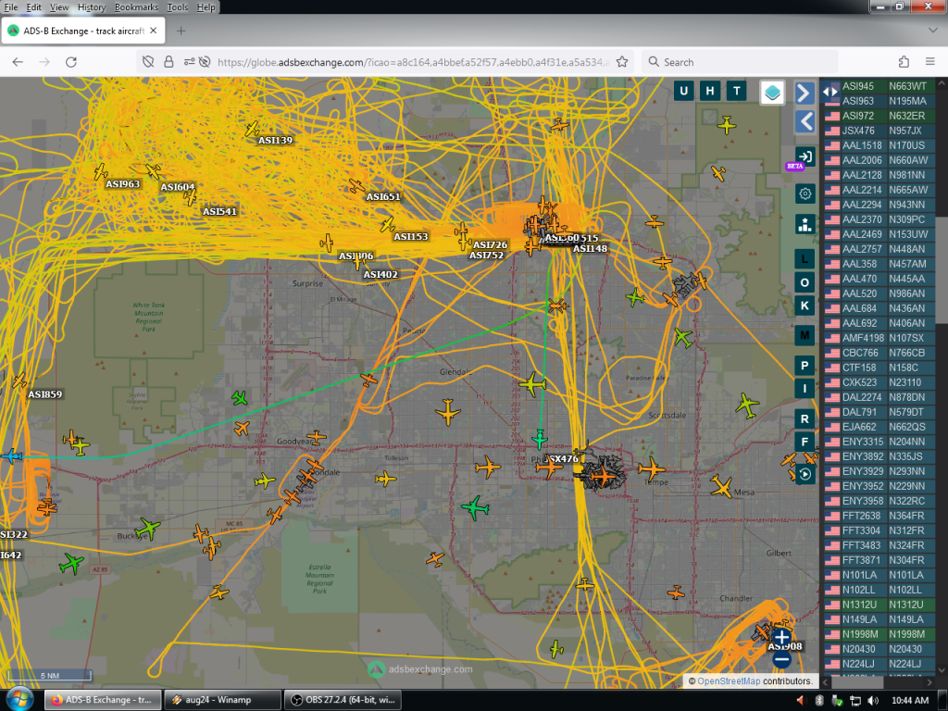Switch to Winamp taskbar button

222,700
